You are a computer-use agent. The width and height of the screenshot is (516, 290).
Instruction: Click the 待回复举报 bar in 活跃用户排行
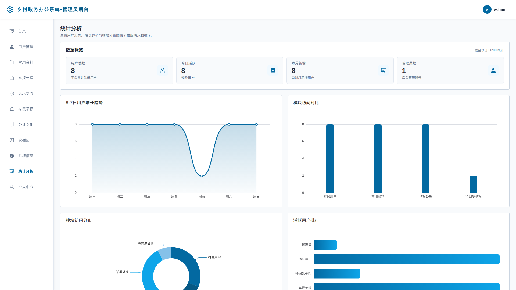click(x=337, y=274)
